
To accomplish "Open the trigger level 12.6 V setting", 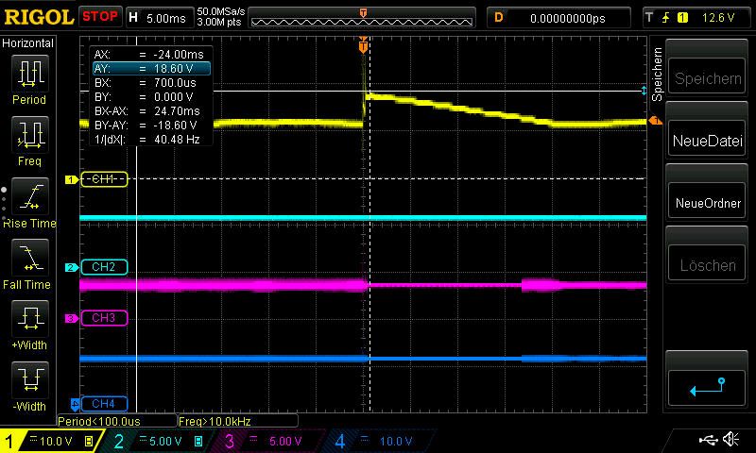I will coord(698,17).
